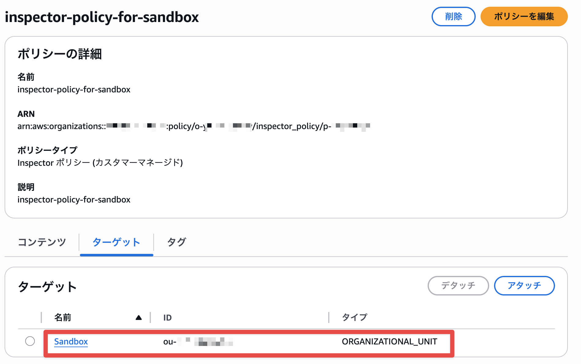Click the Sandbox ou- ID cell
581x364 pixels.
198,341
